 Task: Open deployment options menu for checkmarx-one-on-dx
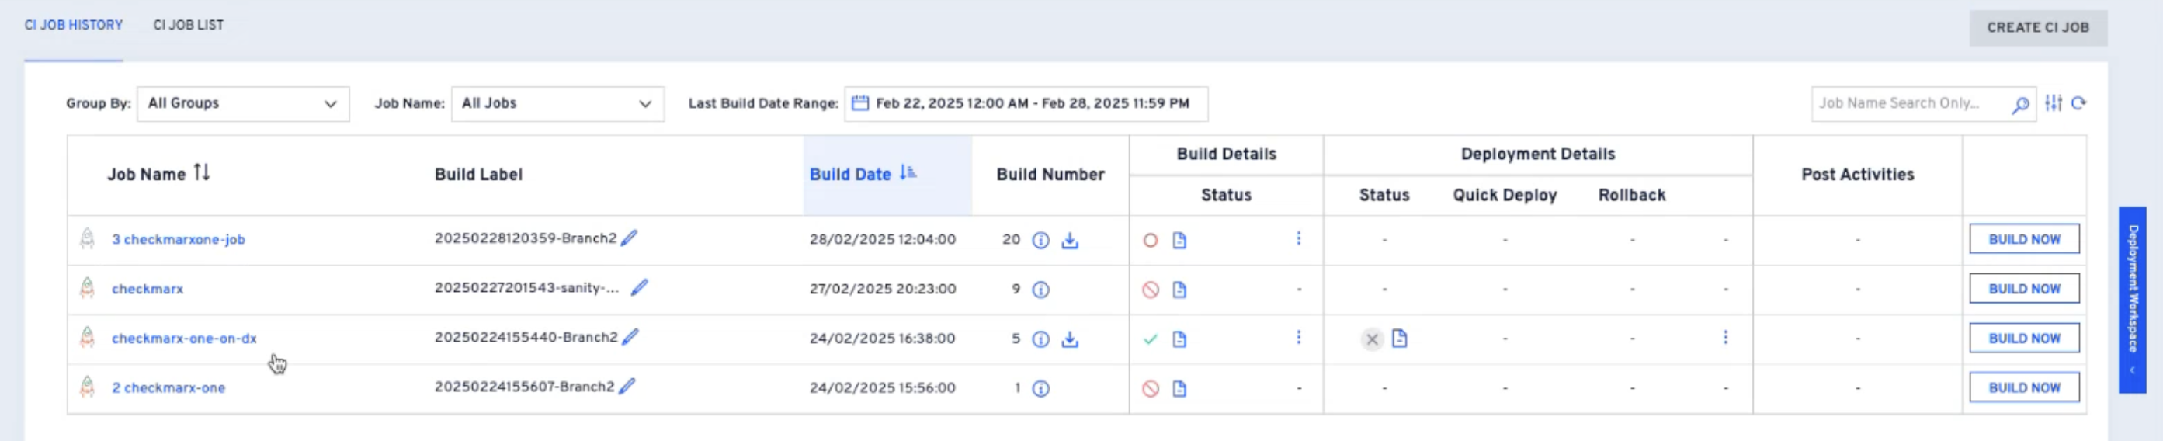pos(1724,338)
